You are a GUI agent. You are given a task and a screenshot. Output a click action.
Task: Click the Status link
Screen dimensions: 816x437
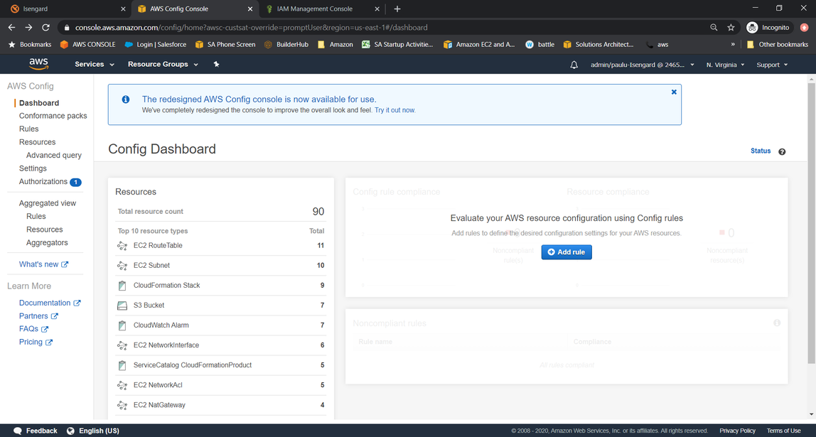point(761,151)
